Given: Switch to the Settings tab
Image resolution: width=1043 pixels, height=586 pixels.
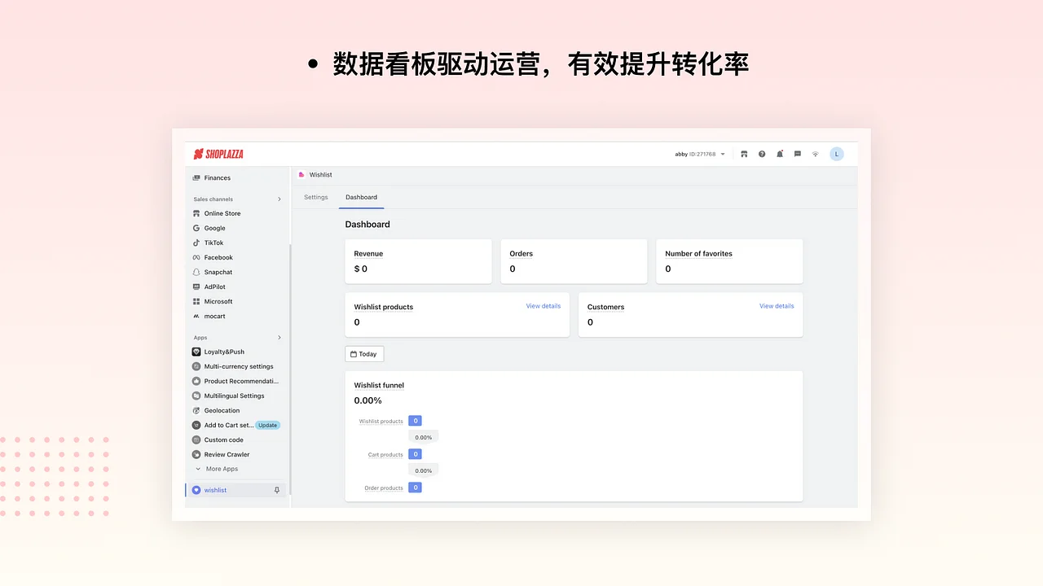Looking at the screenshot, I should click(315, 197).
